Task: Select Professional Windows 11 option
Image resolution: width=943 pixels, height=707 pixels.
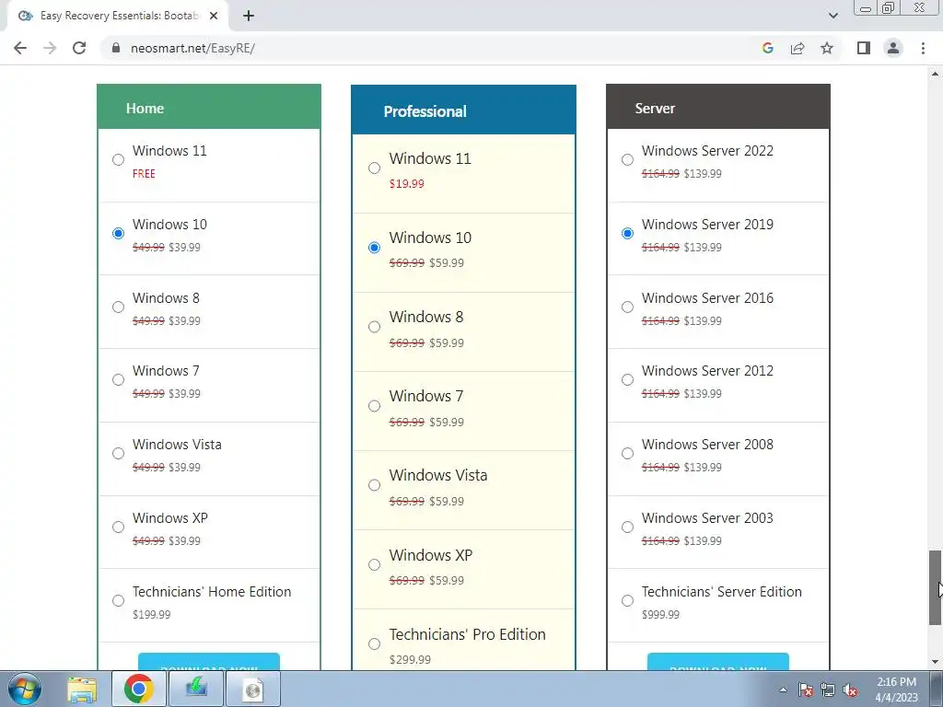Action: pyautogui.click(x=374, y=168)
